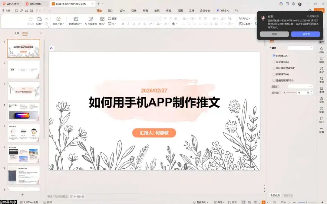Click the Paste clipboard icon
Viewport: 327px width, 204px height.
coord(39,19)
